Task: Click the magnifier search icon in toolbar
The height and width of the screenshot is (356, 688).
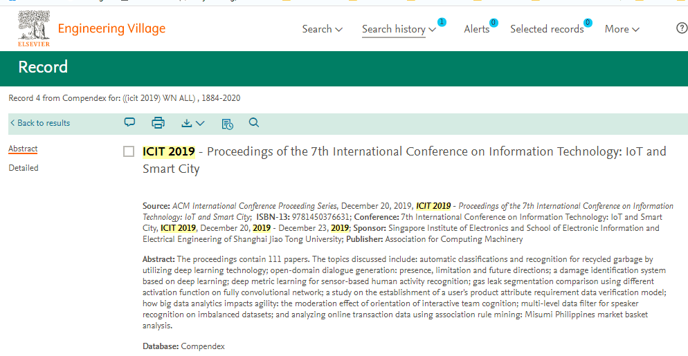Action: 253,122
